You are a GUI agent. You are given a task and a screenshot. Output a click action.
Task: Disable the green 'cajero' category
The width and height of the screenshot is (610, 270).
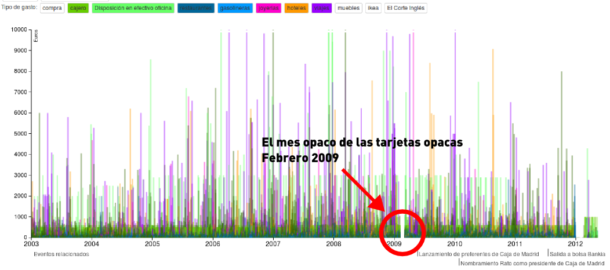[78, 8]
